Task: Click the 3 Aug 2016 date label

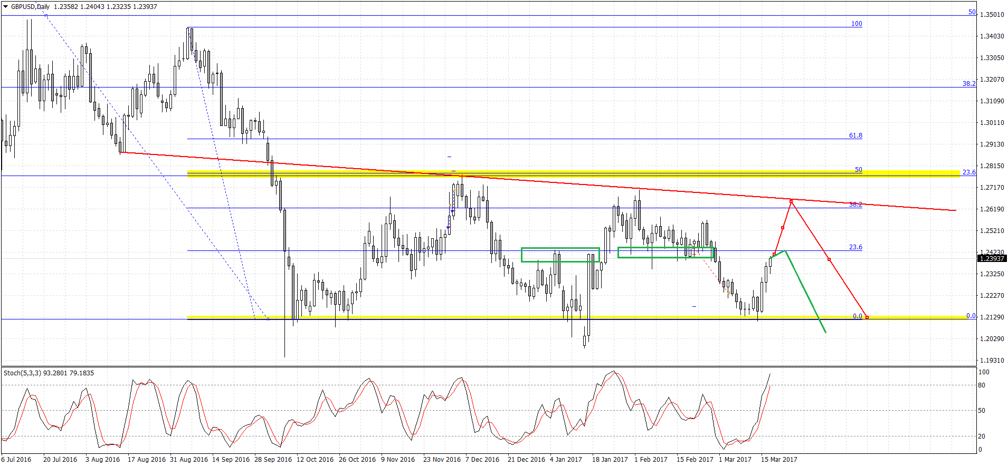Action: pos(102,460)
